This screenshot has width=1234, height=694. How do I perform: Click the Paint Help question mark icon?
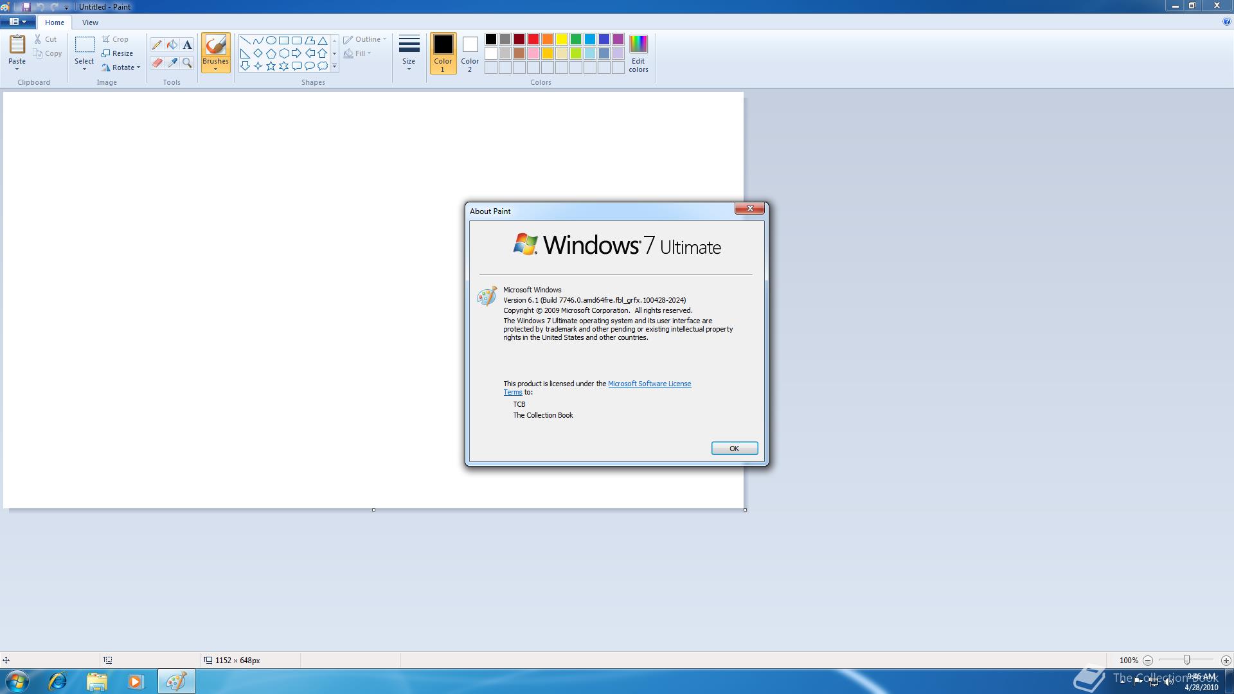coord(1226,22)
